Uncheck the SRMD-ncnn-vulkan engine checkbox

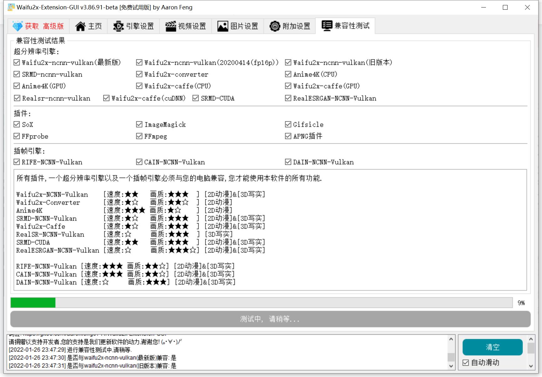[16, 74]
